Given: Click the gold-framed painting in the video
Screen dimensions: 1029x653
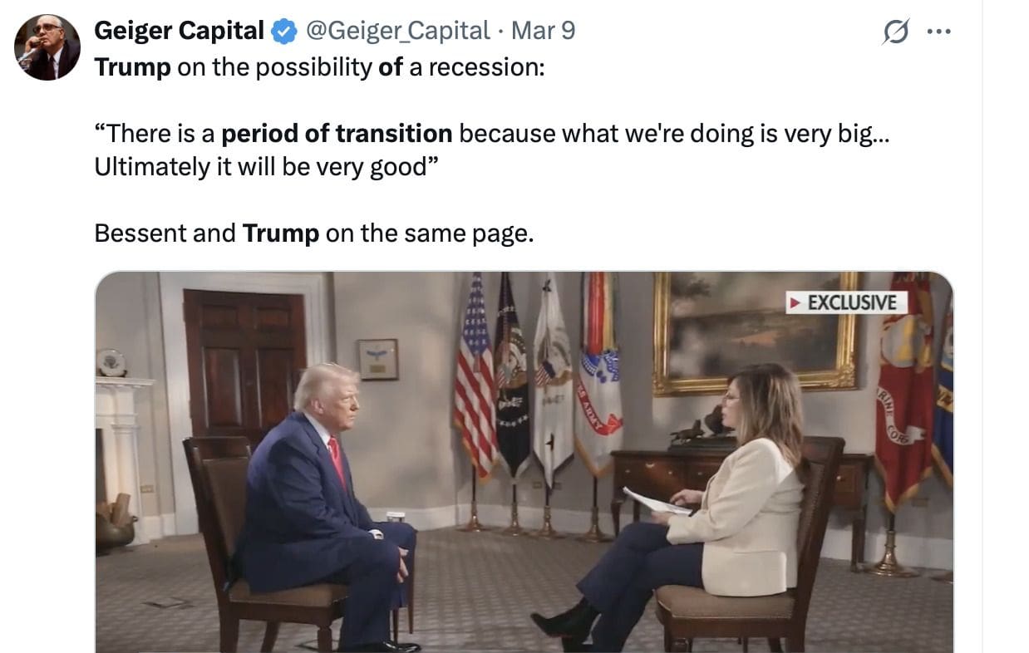Looking at the screenshot, I should coord(754,332).
